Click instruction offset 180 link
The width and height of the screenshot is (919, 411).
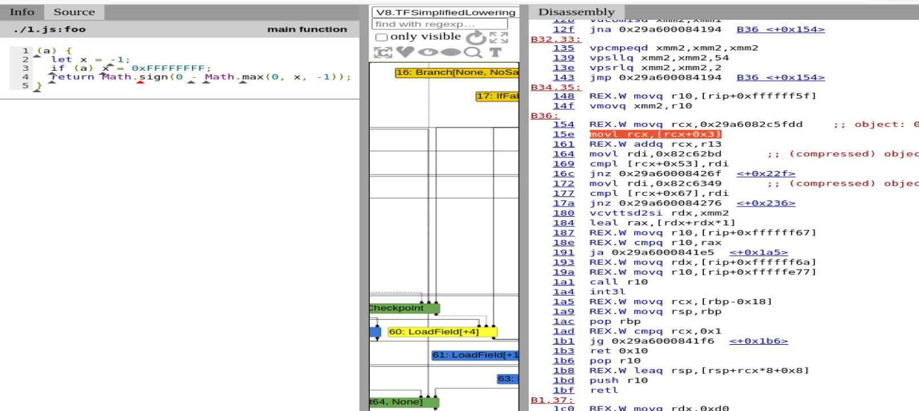pos(563,213)
